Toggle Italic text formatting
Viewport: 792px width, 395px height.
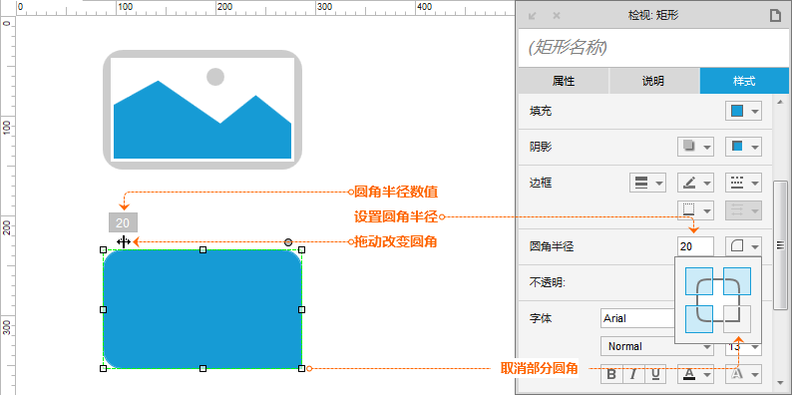(633, 374)
